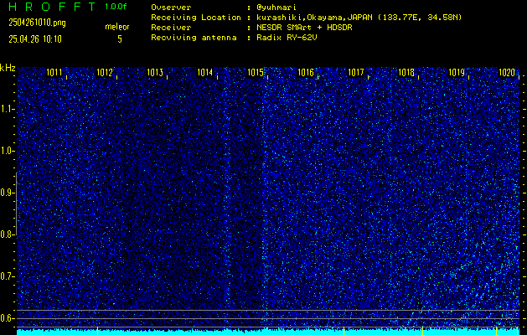Select the file name 2504261010.png
The width and height of the screenshot is (527, 335).
pyautogui.click(x=38, y=23)
